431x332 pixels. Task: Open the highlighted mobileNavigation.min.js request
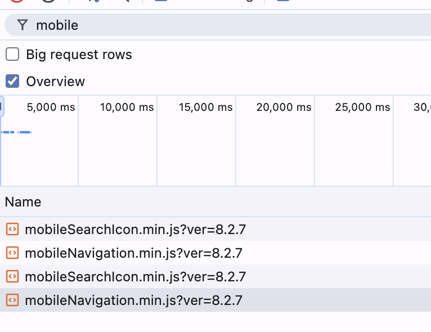[x=133, y=300]
